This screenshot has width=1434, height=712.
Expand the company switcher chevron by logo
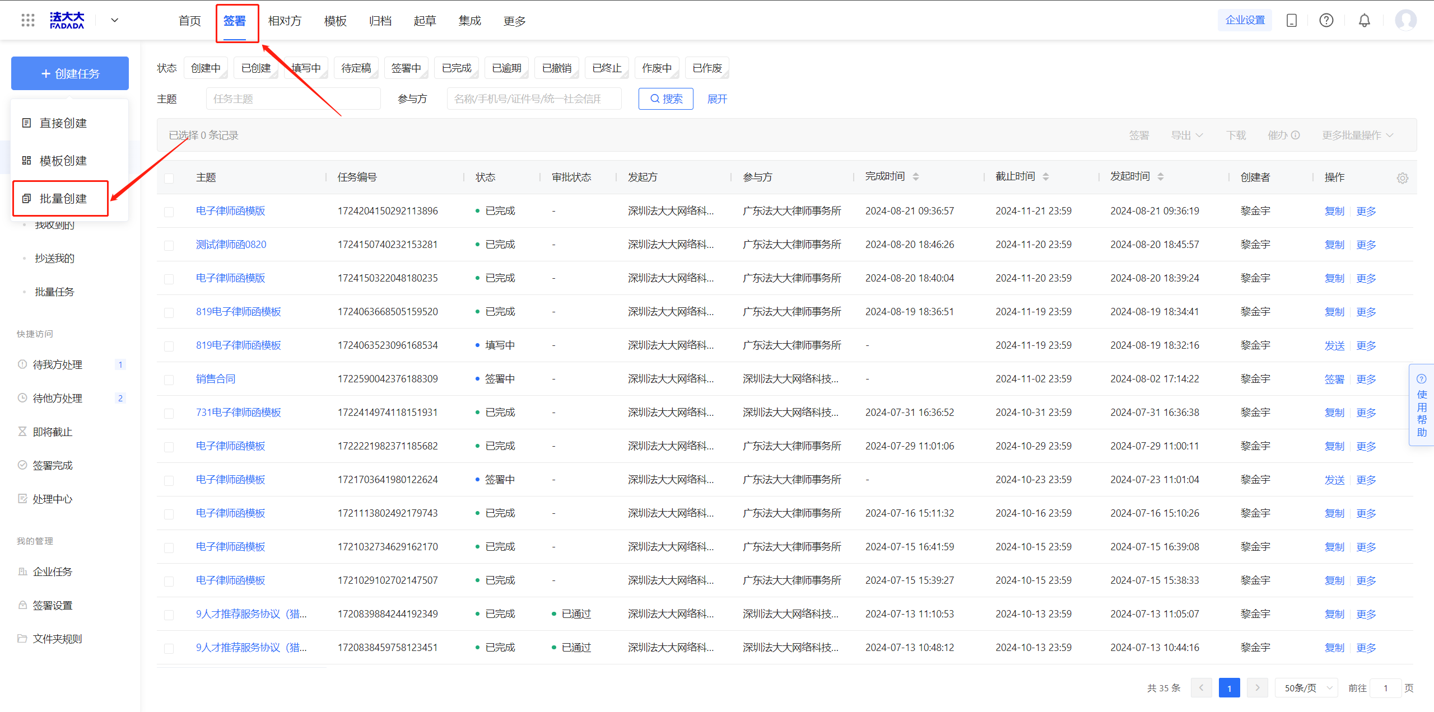click(115, 21)
